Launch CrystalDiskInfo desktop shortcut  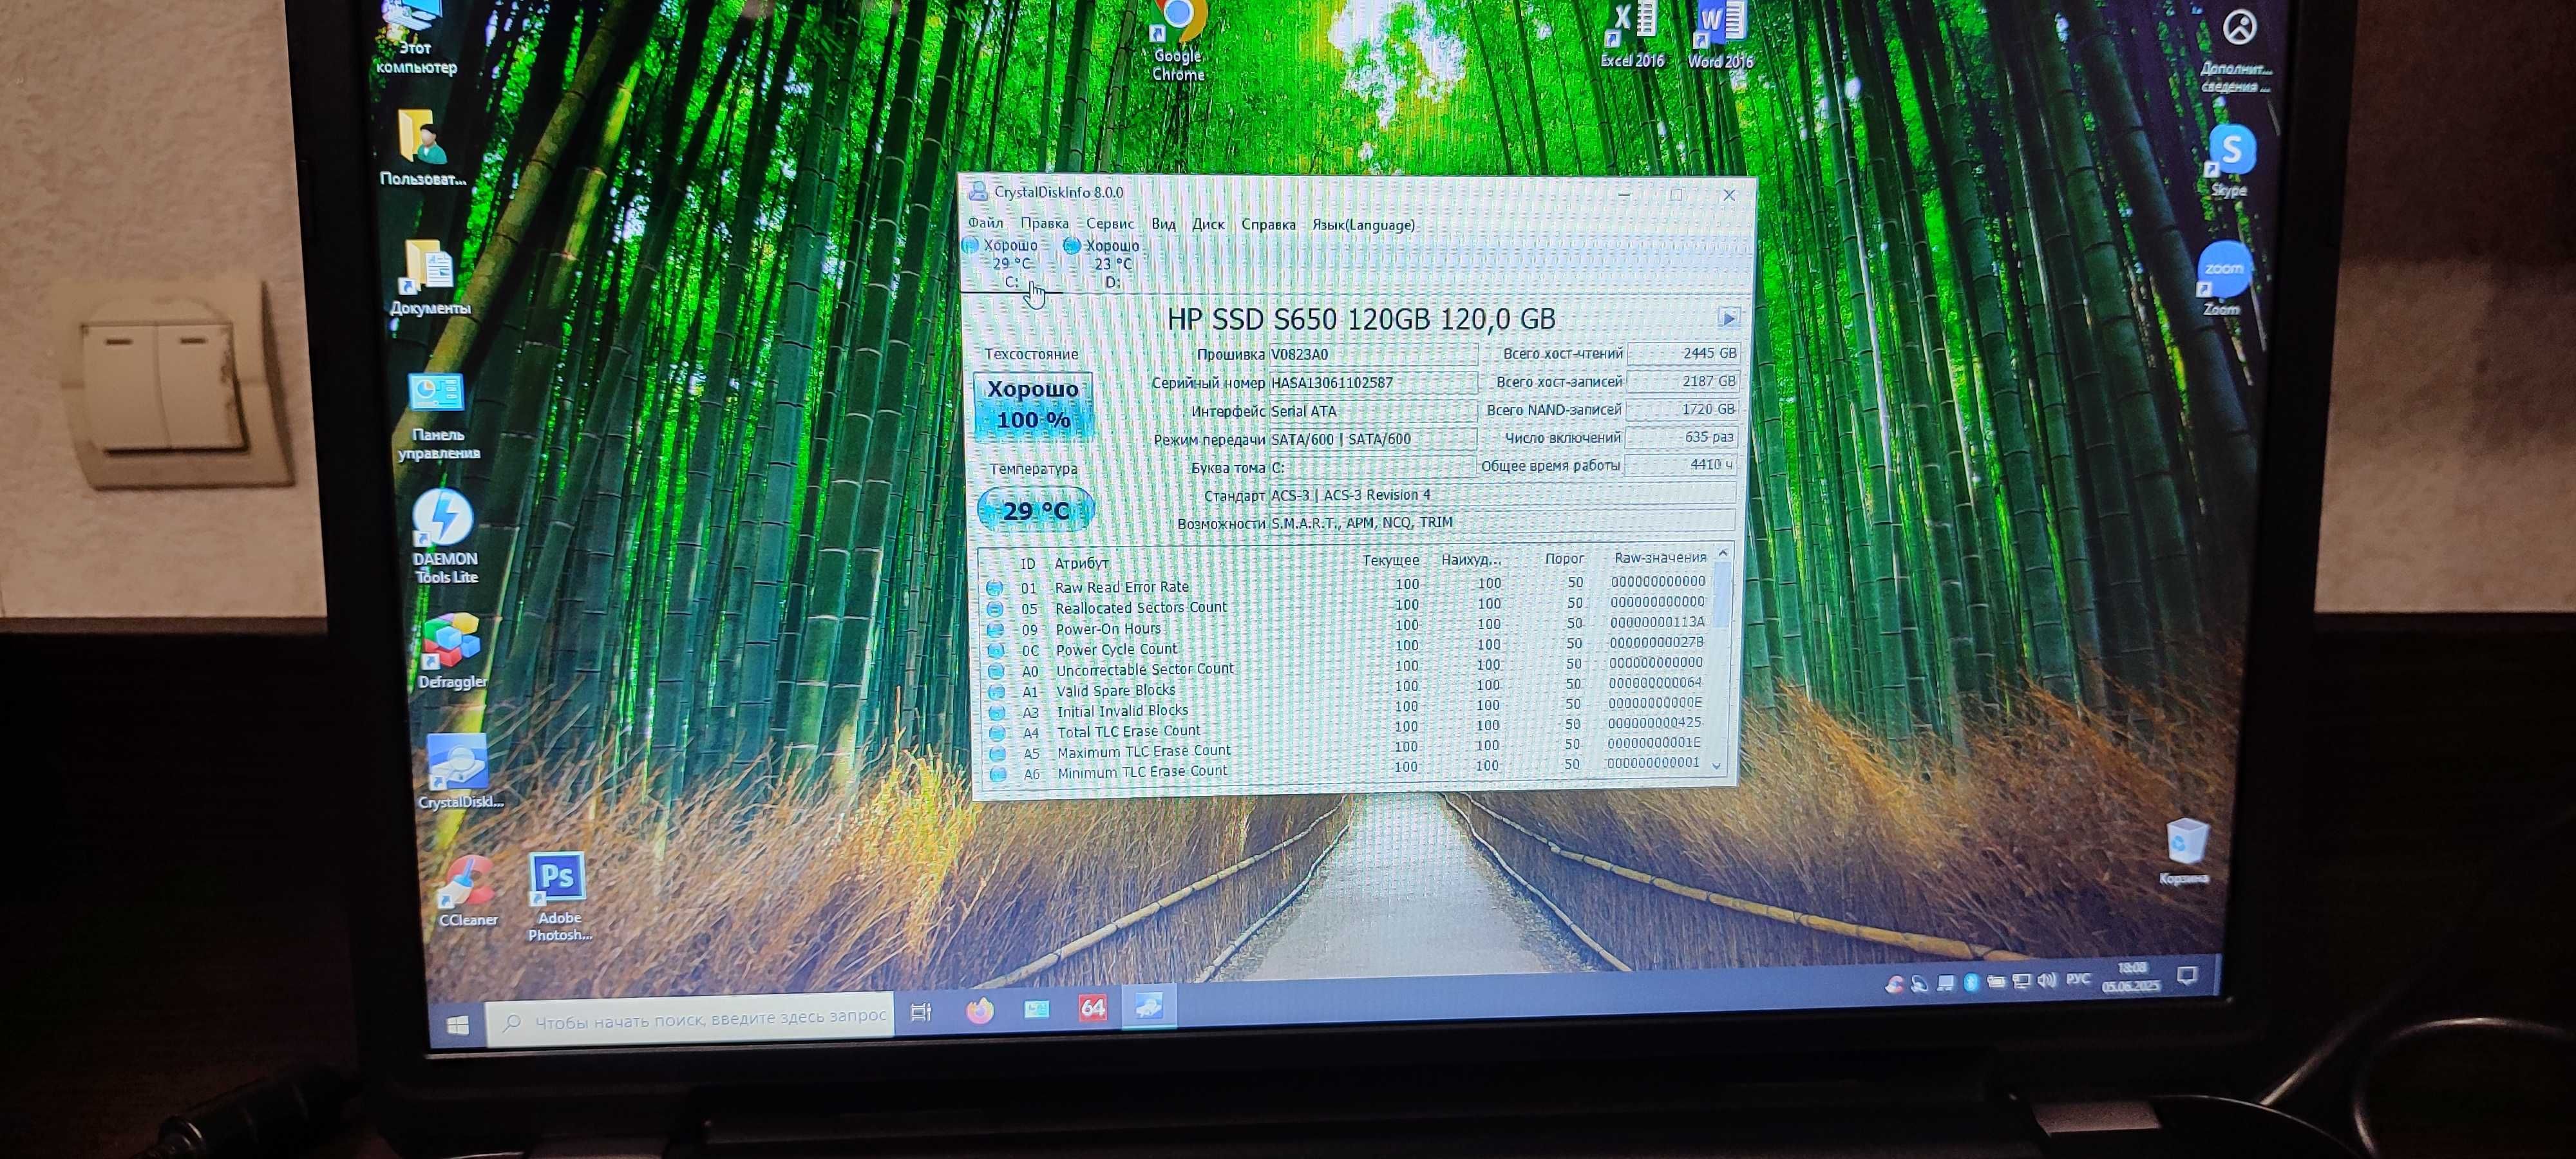pos(460,771)
